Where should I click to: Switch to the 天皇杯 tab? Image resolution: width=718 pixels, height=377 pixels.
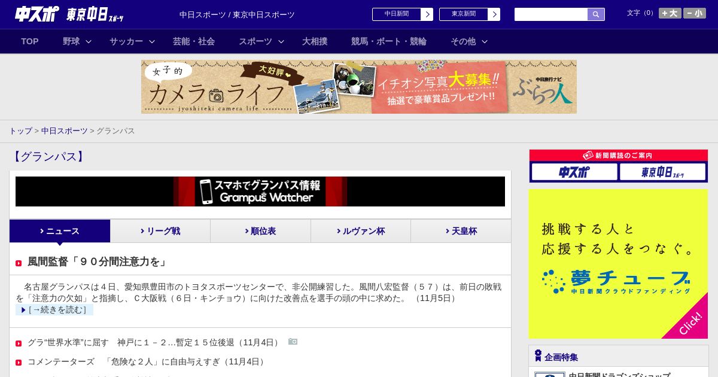[x=461, y=231]
